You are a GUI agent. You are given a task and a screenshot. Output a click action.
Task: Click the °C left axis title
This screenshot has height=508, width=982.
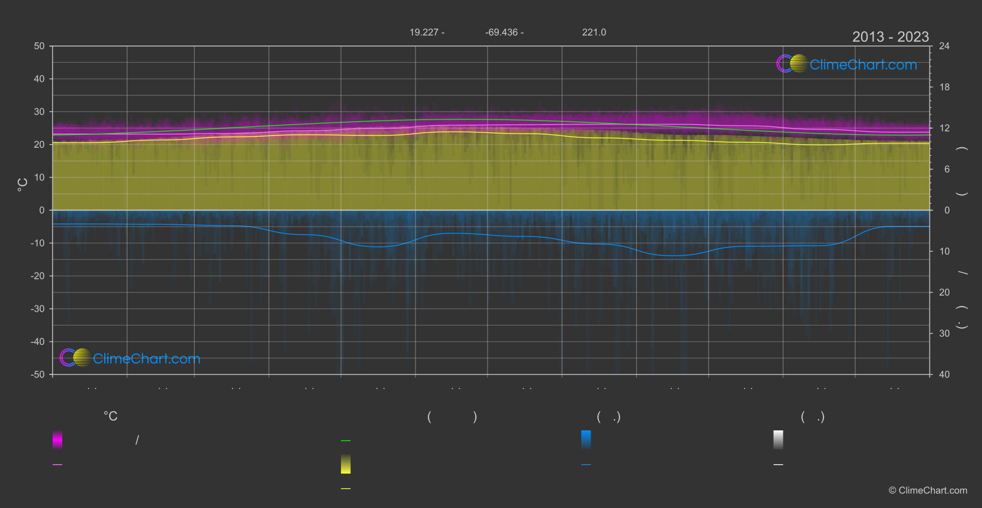[22, 185]
